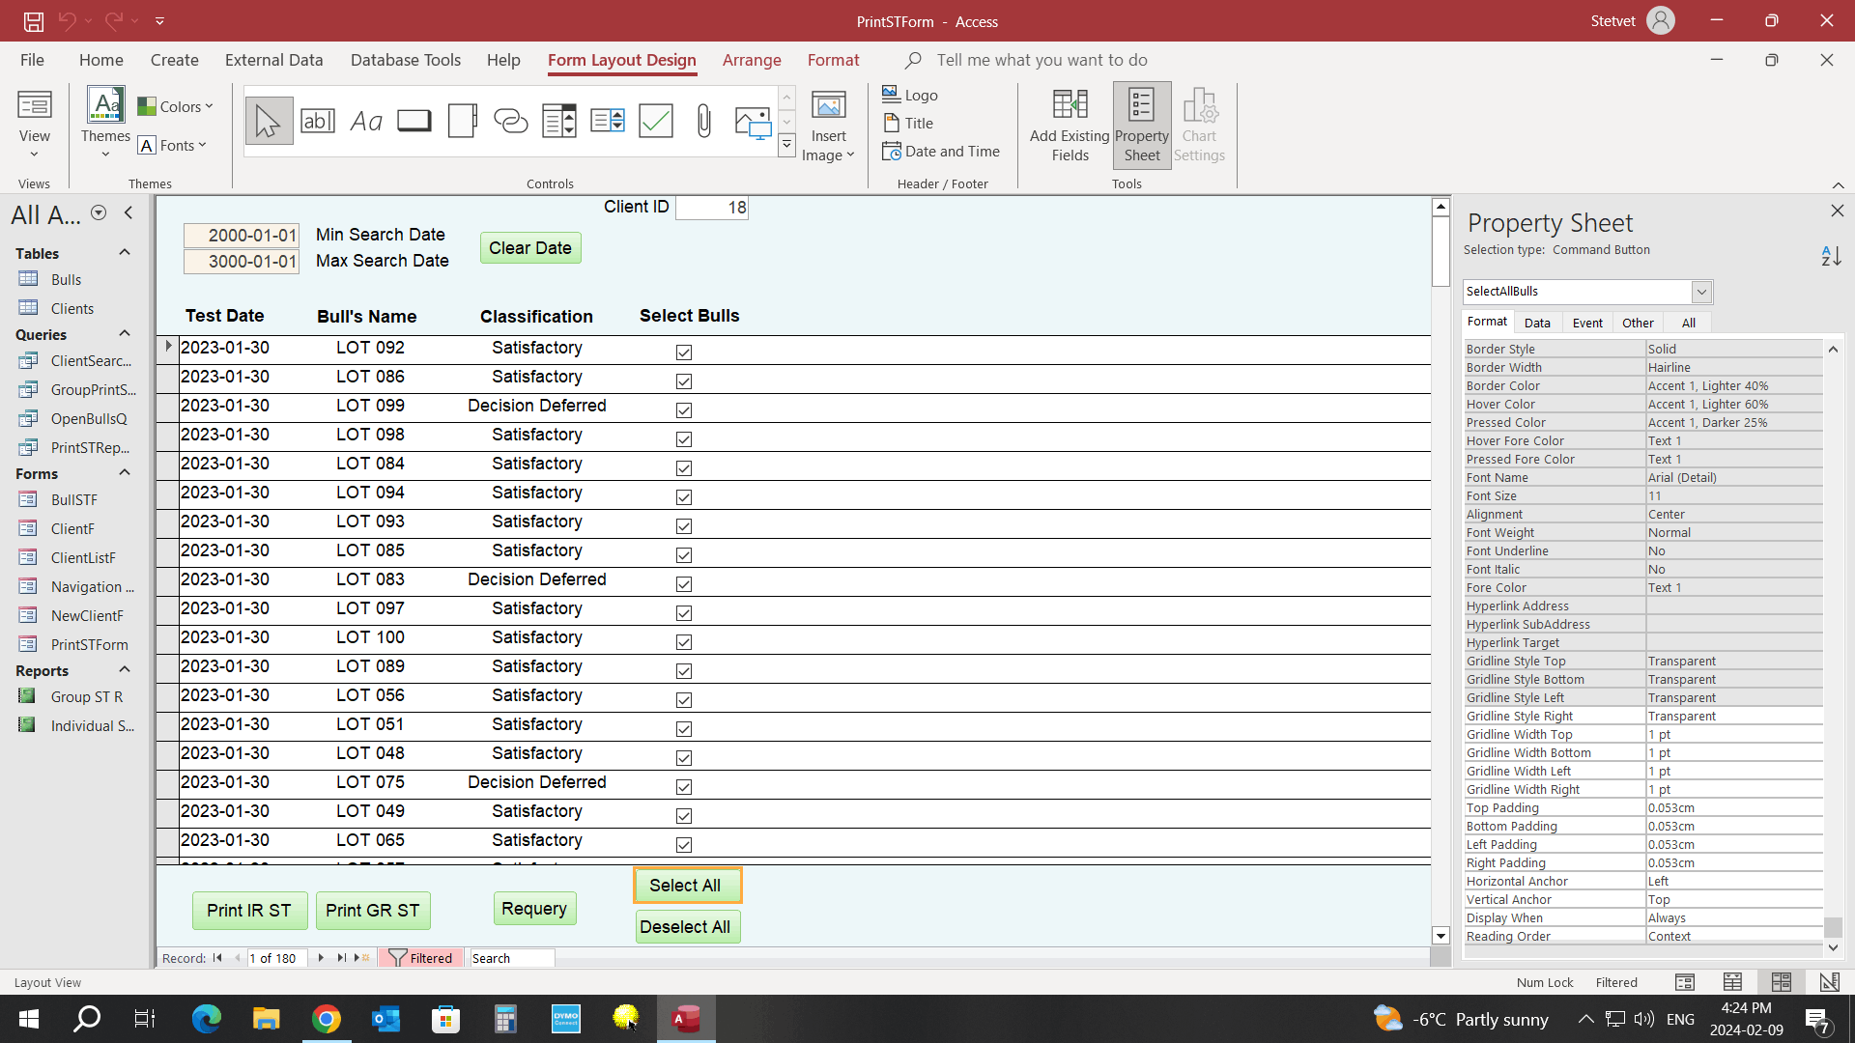Select the Attachment control tool
The image size is (1855, 1043).
(x=703, y=121)
